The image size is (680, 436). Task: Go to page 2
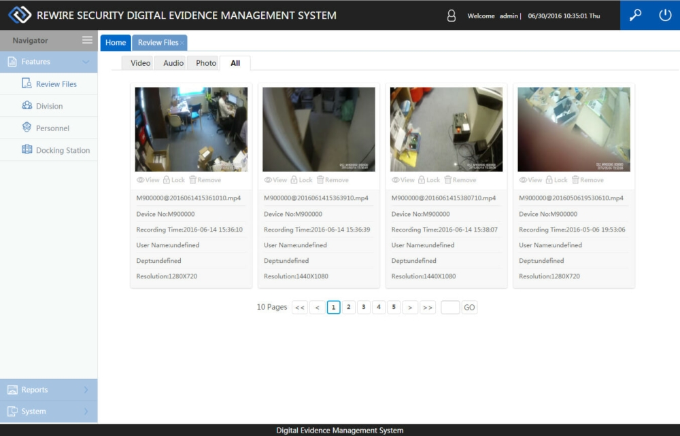click(349, 308)
